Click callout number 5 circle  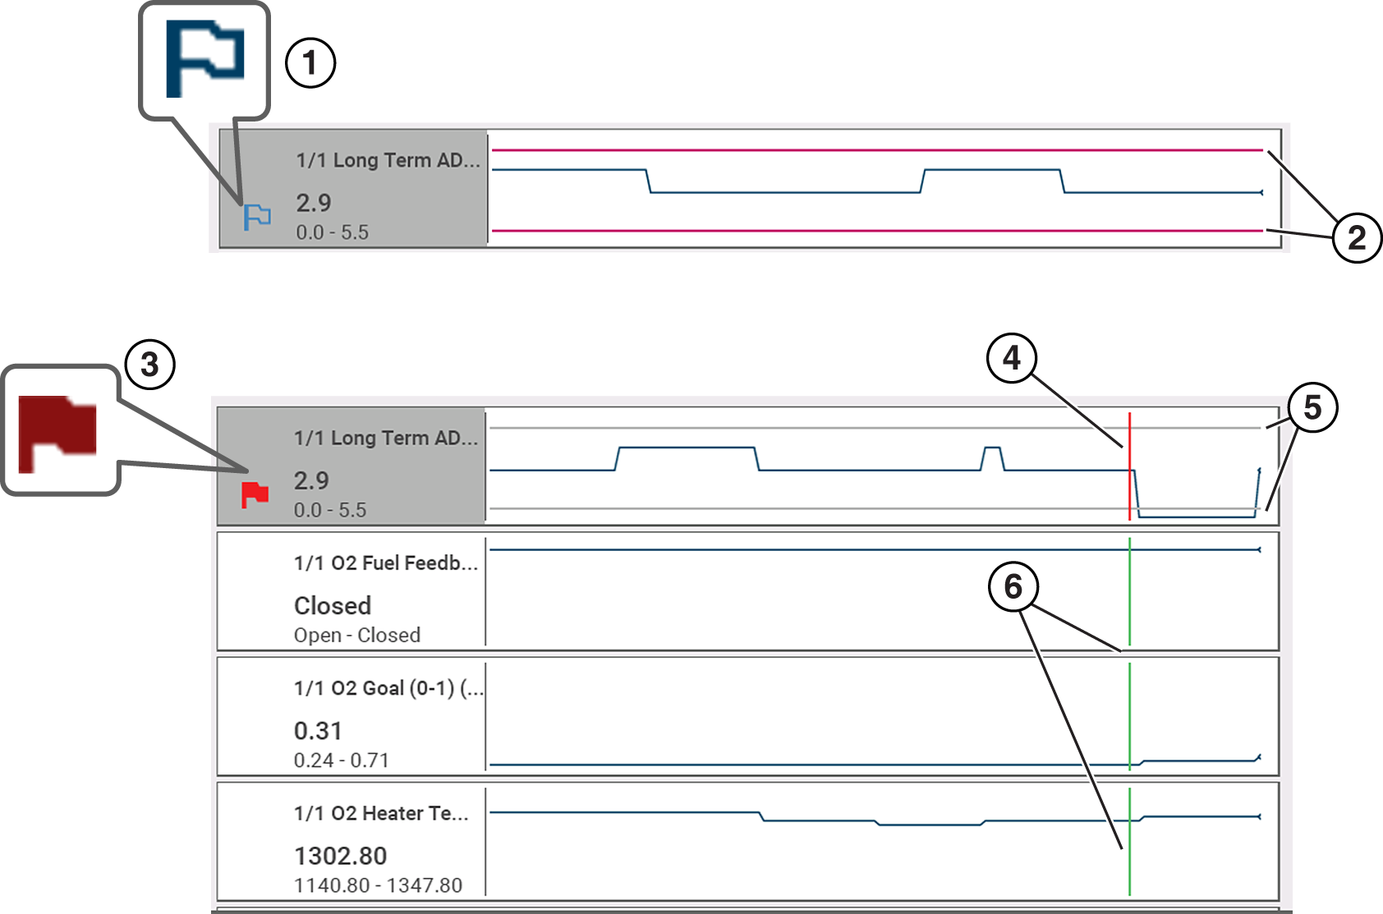[x=1312, y=407]
